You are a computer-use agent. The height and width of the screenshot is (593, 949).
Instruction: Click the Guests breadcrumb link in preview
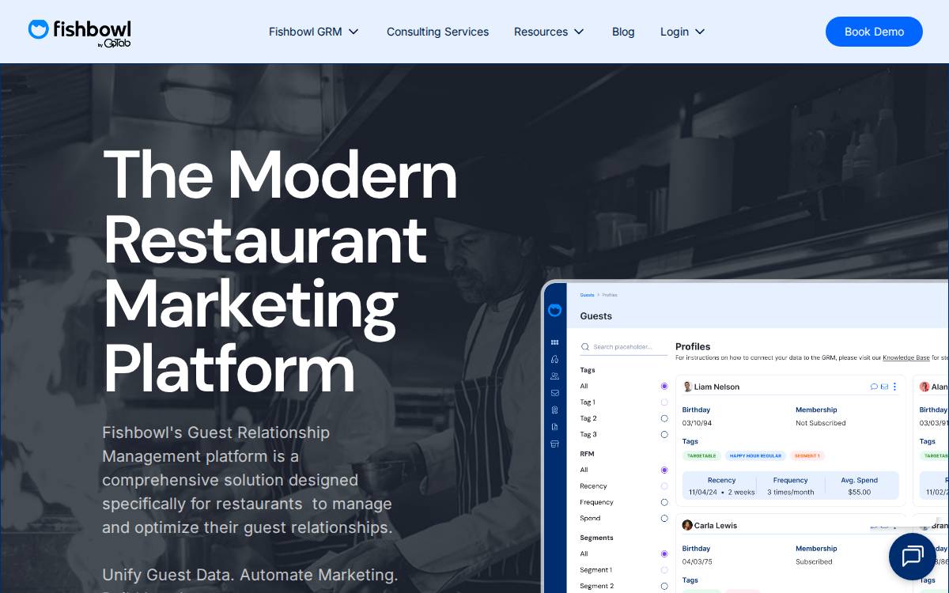click(587, 295)
